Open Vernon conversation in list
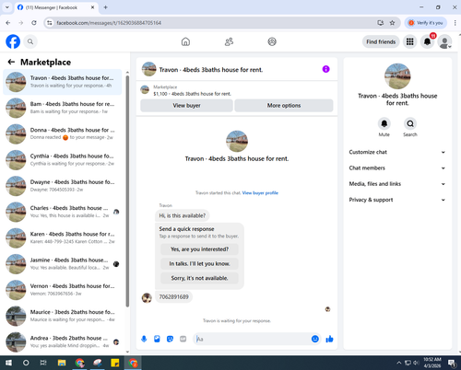The image size is (461, 370). (63, 290)
